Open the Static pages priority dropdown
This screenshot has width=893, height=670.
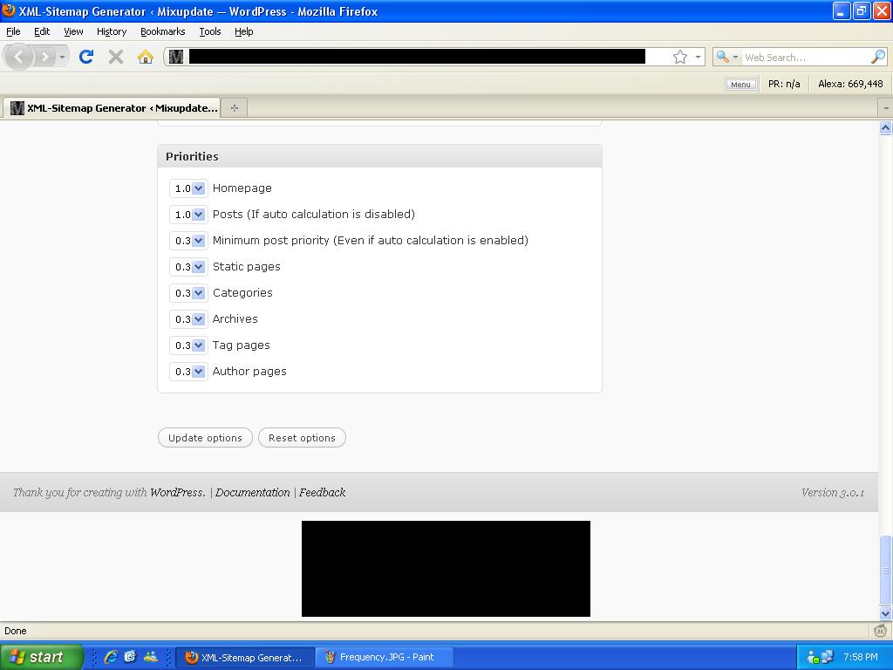pyautogui.click(x=188, y=267)
